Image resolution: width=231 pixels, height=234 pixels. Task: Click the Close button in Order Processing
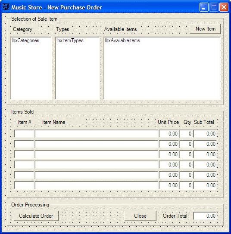[x=140, y=216]
